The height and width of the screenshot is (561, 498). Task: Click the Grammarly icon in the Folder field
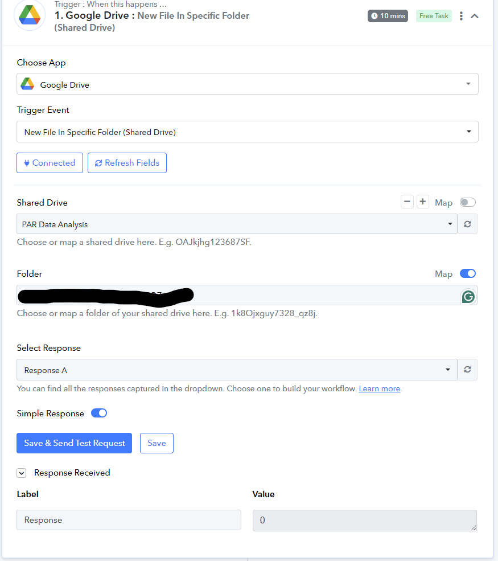click(x=468, y=297)
